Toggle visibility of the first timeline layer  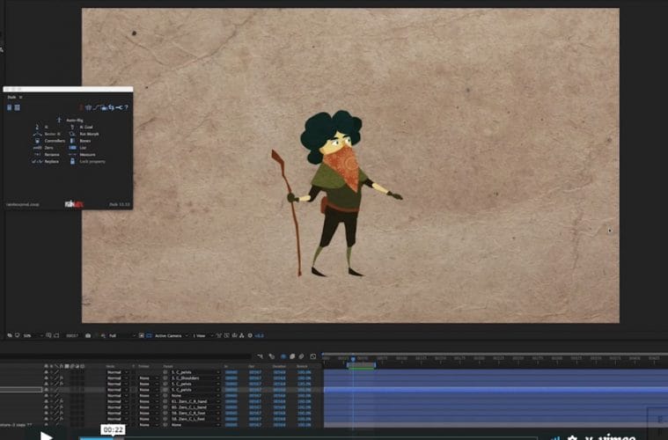tap(47, 372)
